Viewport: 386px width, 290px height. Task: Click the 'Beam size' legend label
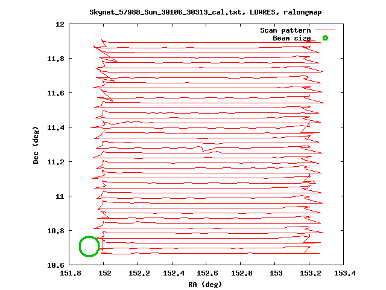(x=292, y=38)
